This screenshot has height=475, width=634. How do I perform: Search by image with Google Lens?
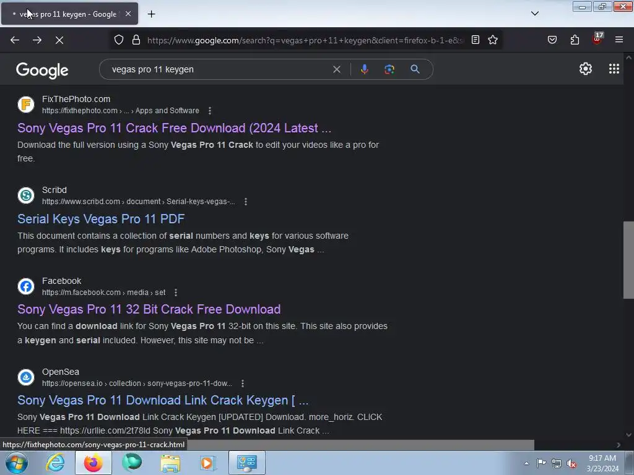[x=389, y=69]
